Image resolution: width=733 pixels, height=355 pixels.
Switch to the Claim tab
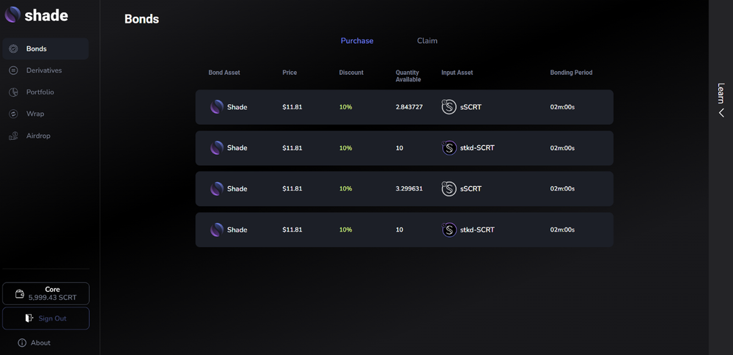click(427, 40)
